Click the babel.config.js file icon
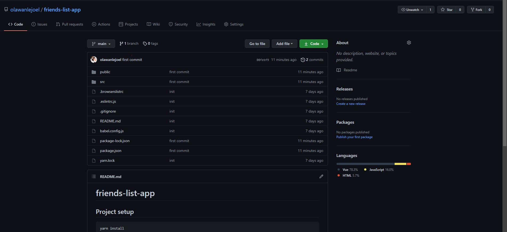This screenshot has width=507, height=232. pos(94,131)
